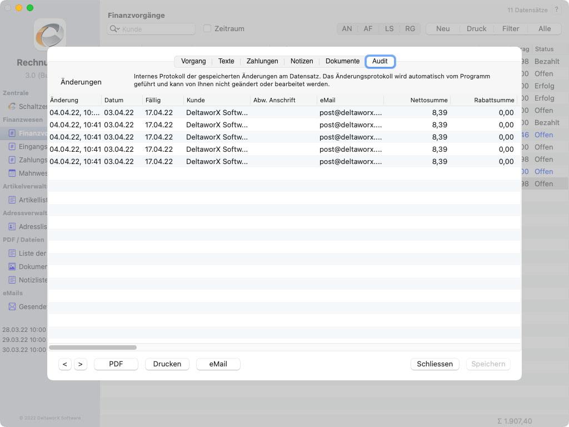Go to next record with the > button
The width and height of the screenshot is (569, 427).
pyautogui.click(x=81, y=364)
